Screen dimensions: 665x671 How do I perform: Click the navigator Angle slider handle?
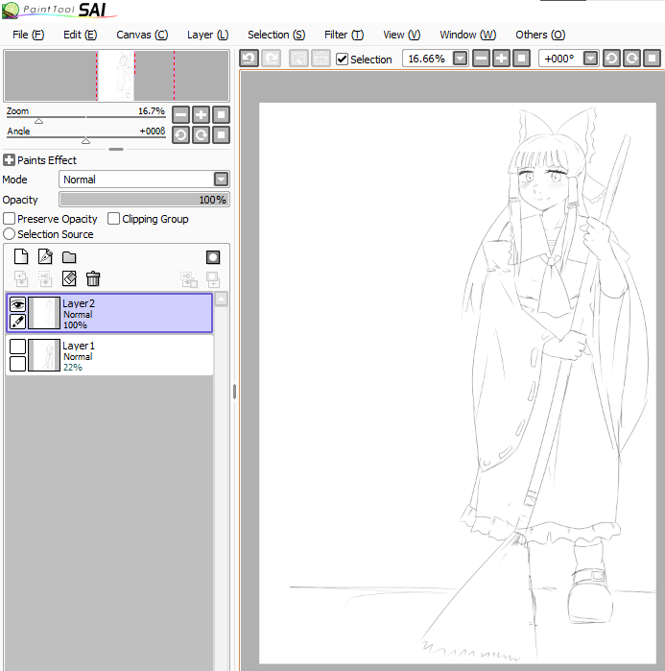click(x=86, y=141)
